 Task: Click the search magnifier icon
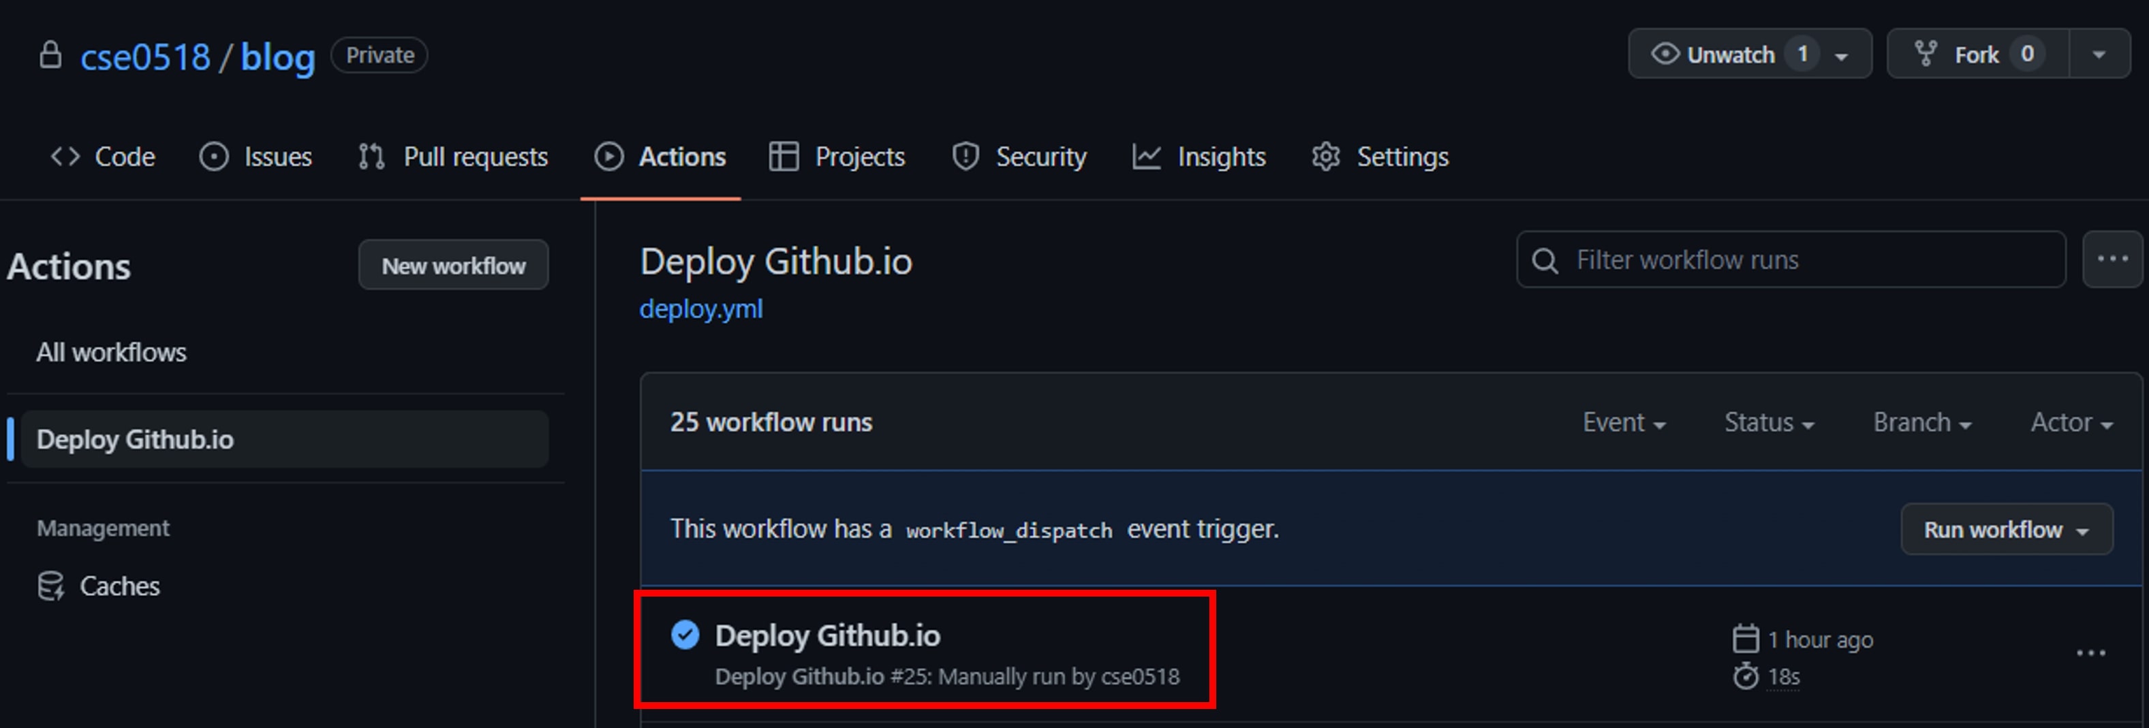(1545, 260)
